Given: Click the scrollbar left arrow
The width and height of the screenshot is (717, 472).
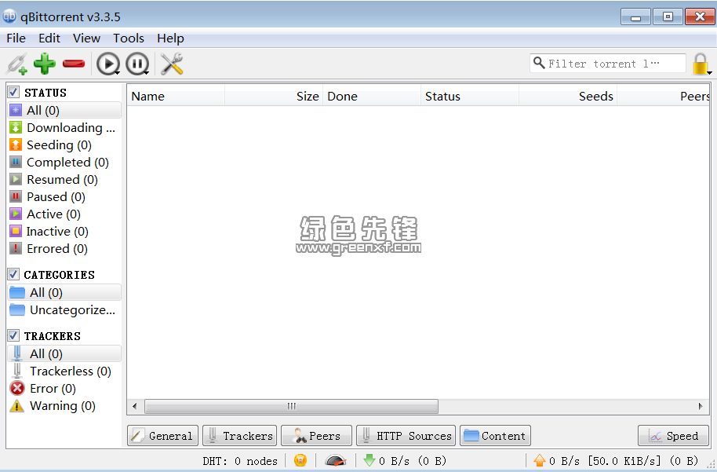Looking at the screenshot, I should 134,406.
